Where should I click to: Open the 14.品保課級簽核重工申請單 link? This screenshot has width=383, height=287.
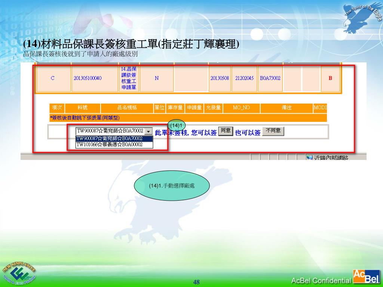(x=129, y=78)
